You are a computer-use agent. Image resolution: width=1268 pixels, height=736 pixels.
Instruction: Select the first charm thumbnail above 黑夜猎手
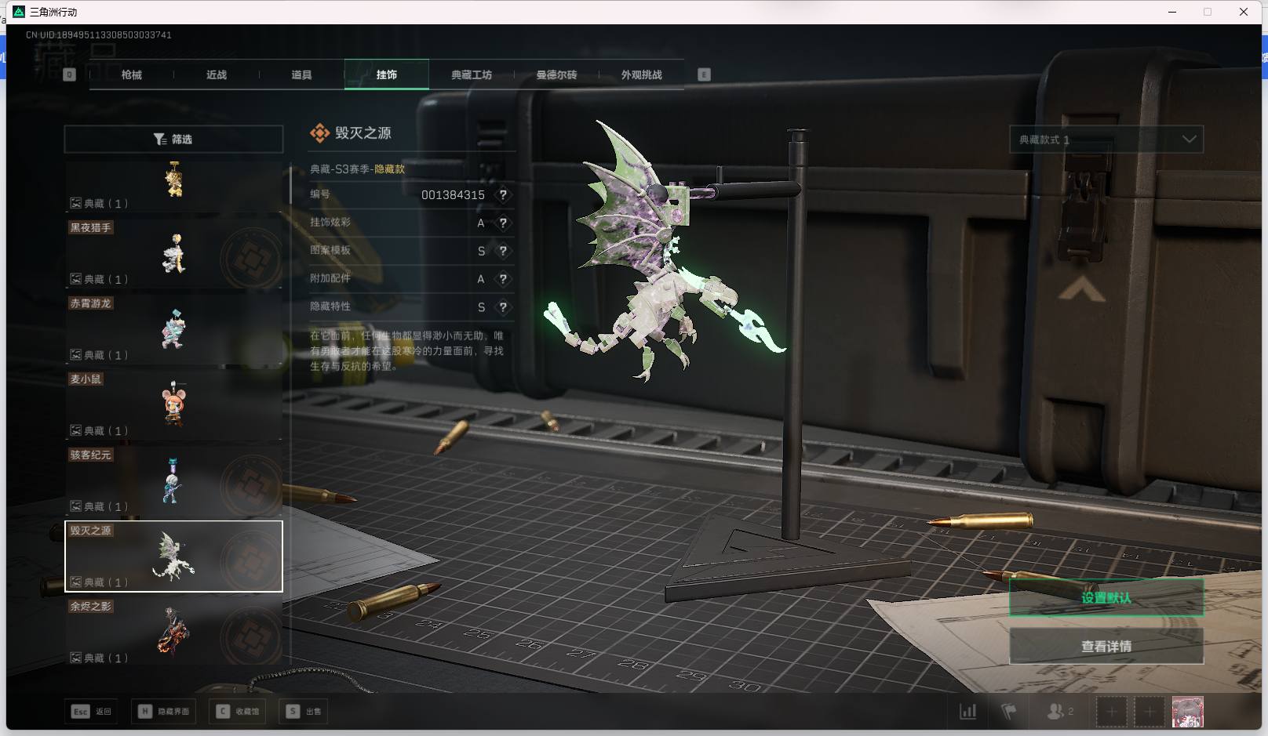[173, 185]
